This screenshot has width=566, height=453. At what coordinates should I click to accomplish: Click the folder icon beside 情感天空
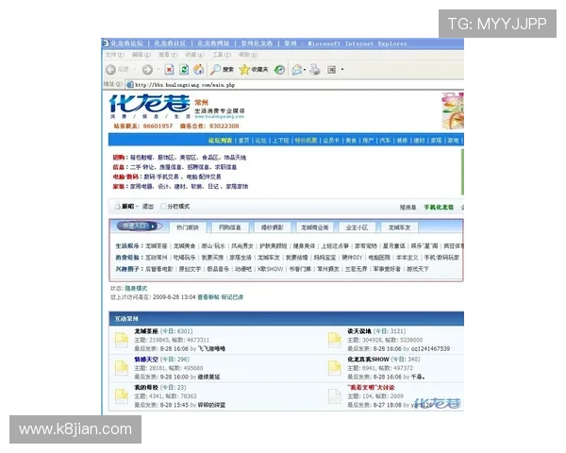point(122,368)
